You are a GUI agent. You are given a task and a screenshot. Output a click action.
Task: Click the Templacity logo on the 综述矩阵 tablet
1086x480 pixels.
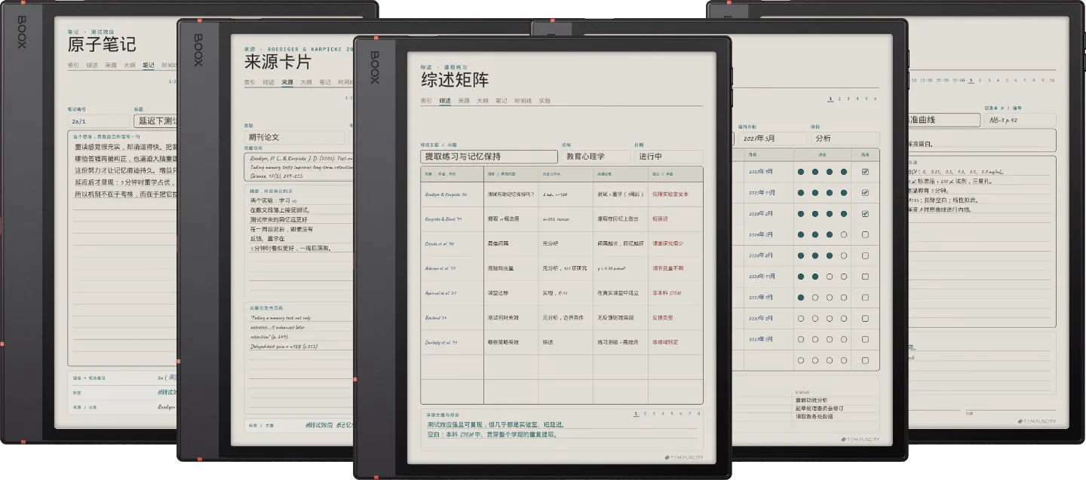coord(683,457)
